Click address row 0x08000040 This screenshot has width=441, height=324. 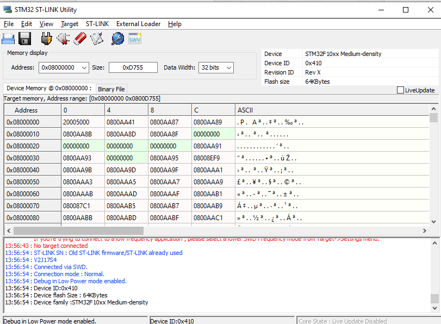[x=33, y=170]
